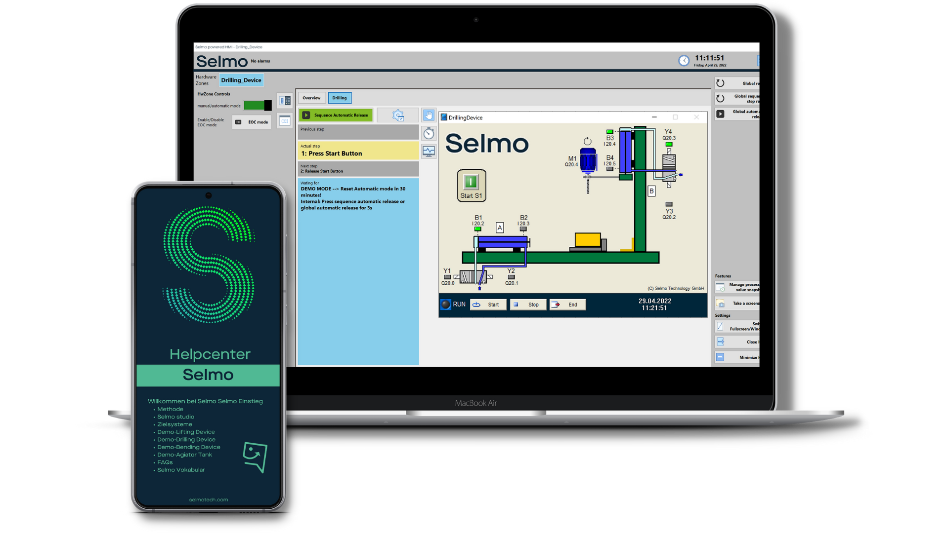
Task: Open Demo-Lifting Device link on phone
Action: tap(186, 432)
